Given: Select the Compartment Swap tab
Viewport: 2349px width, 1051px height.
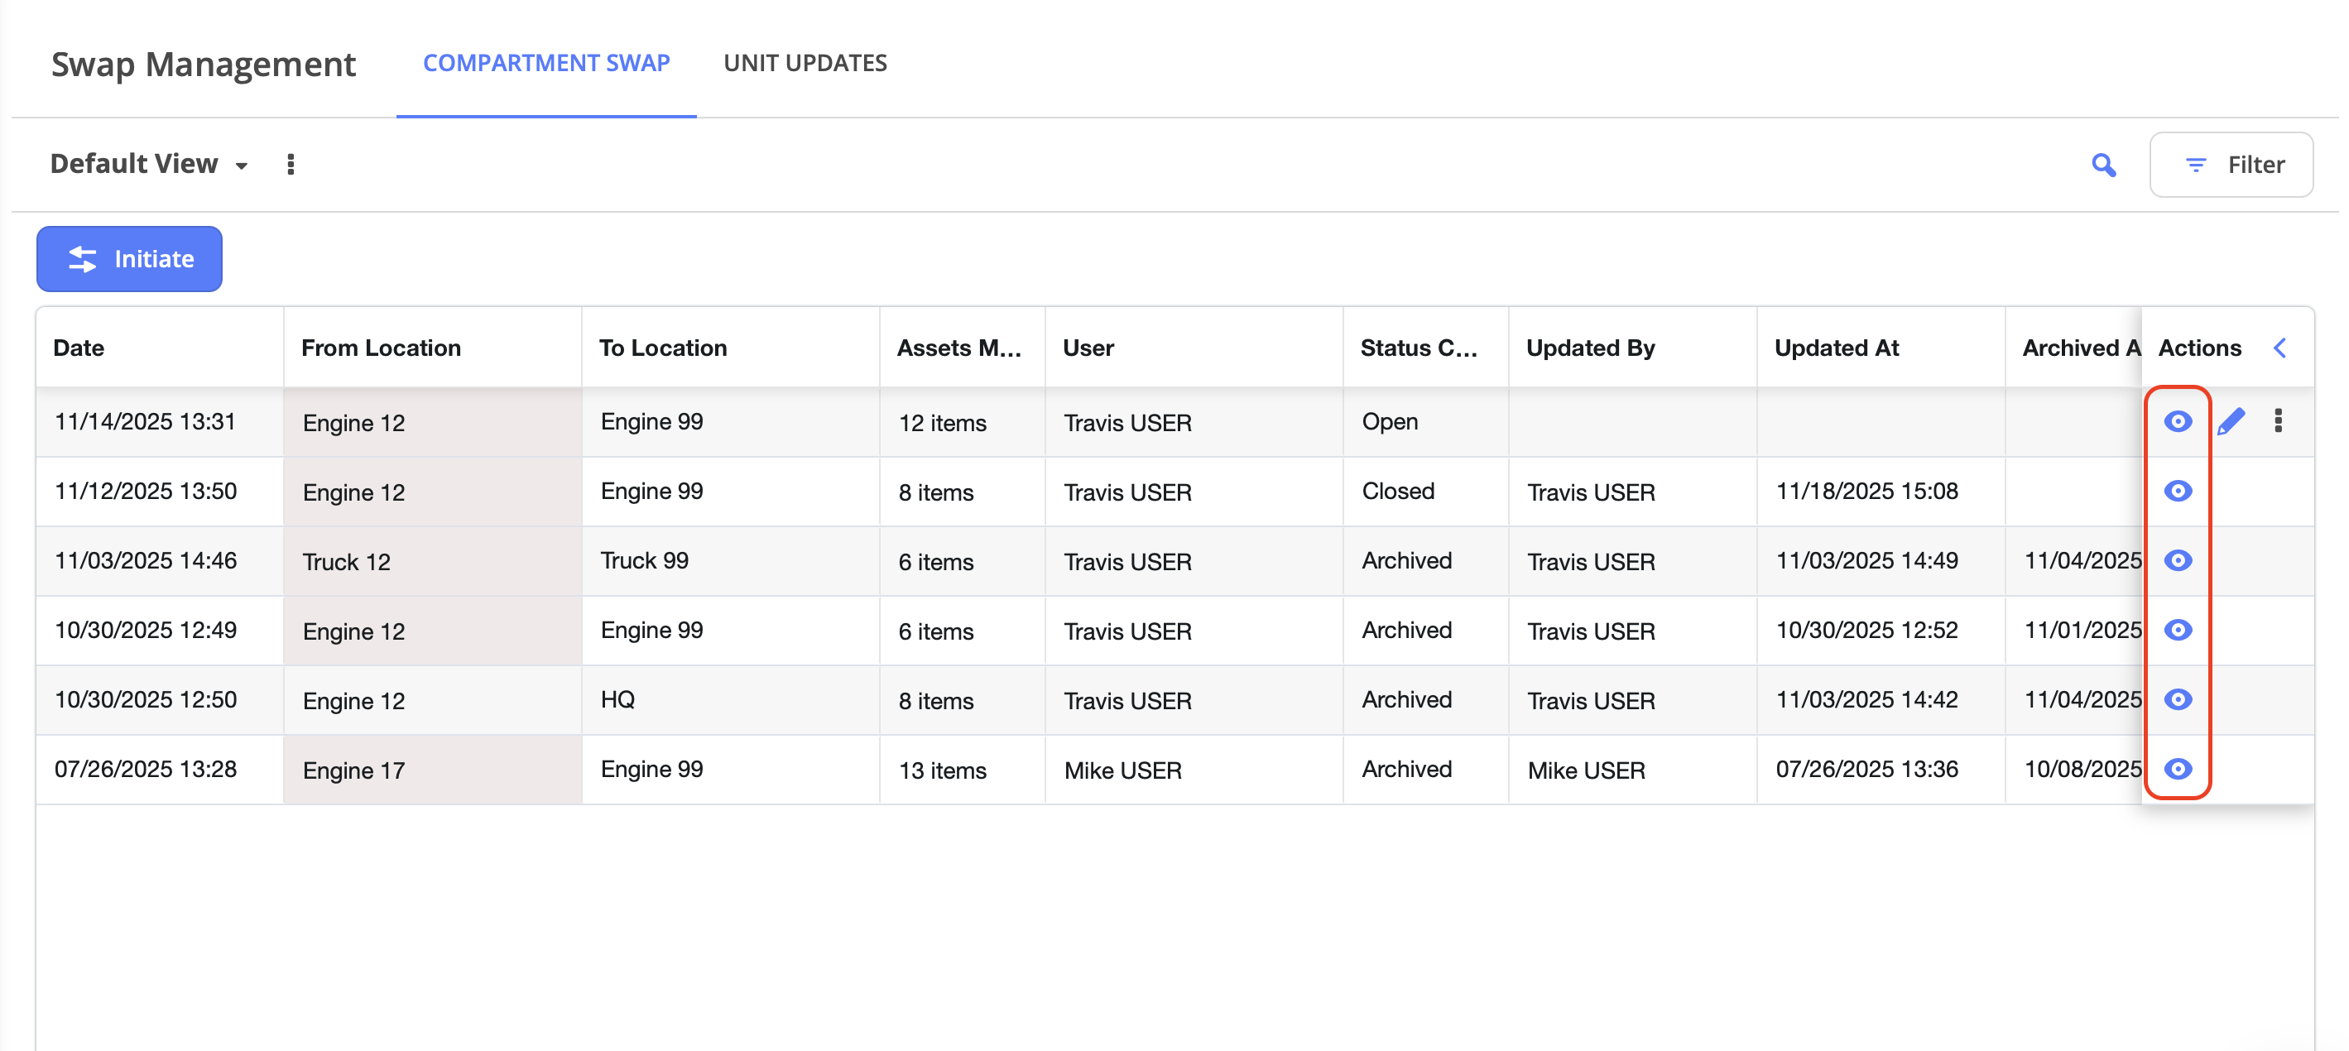Looking at the screenshot, I should [546, 63].
